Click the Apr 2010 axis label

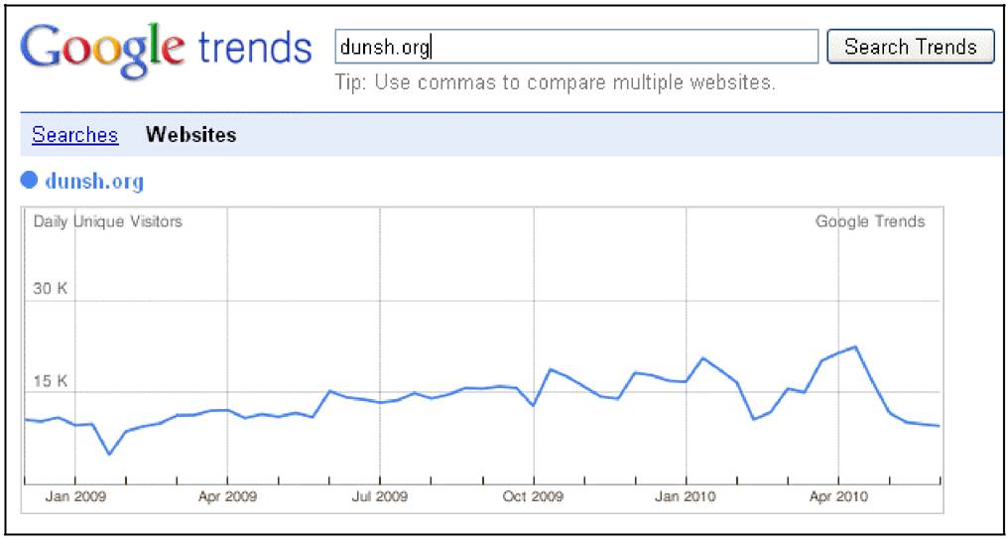[x=838, y=497]
